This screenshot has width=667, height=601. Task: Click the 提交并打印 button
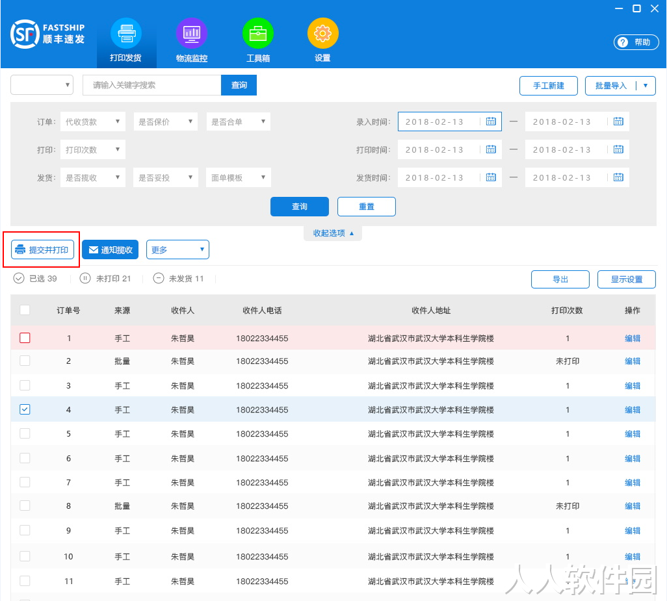(x=42, y=249)
